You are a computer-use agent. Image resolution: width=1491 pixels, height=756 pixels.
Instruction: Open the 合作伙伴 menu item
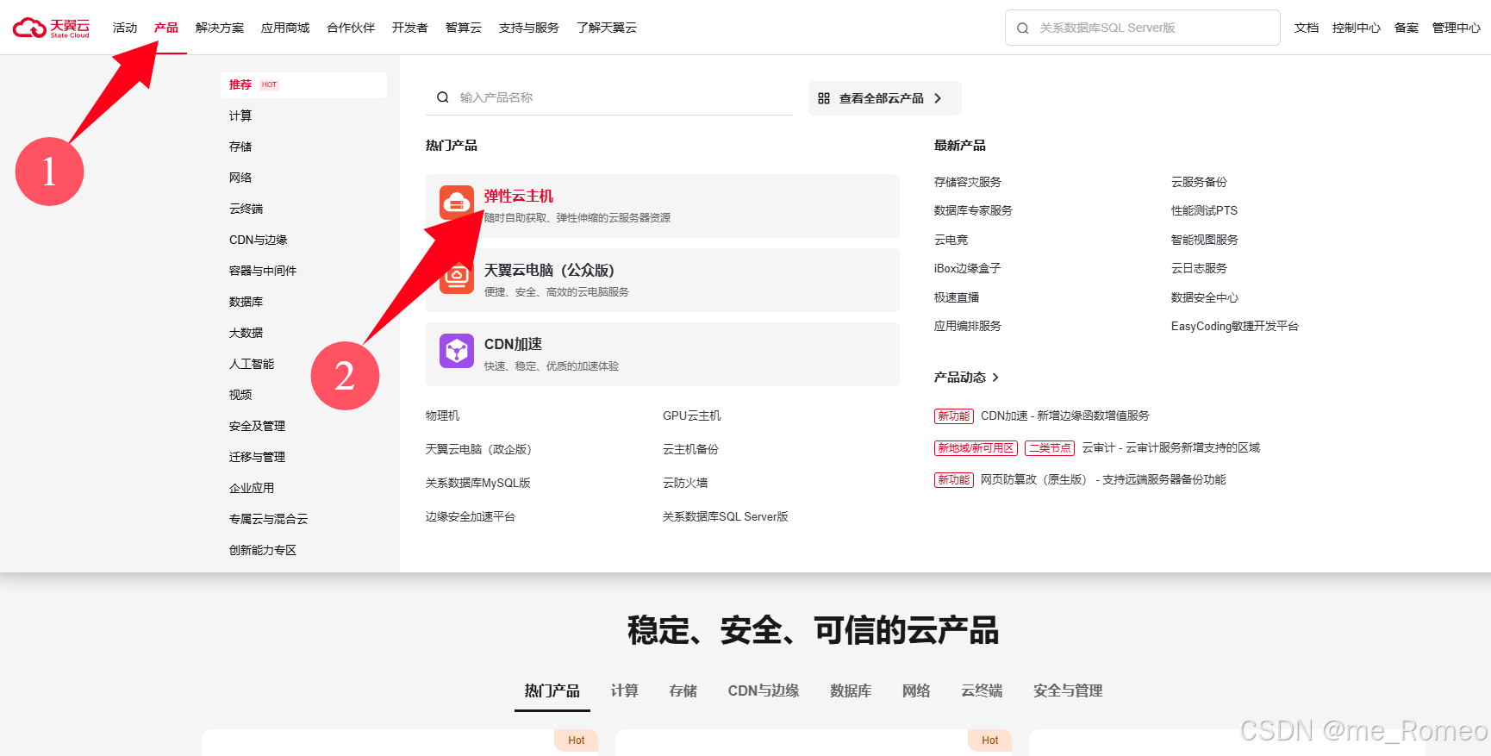click(x=351, y=28)
